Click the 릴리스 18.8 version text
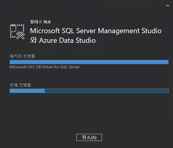173x148 pixels. pos(40,22)
